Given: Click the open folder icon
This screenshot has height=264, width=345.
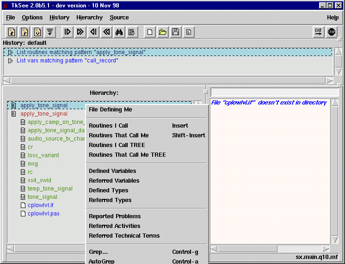Looking at the screenshot, I should point(163,32).
